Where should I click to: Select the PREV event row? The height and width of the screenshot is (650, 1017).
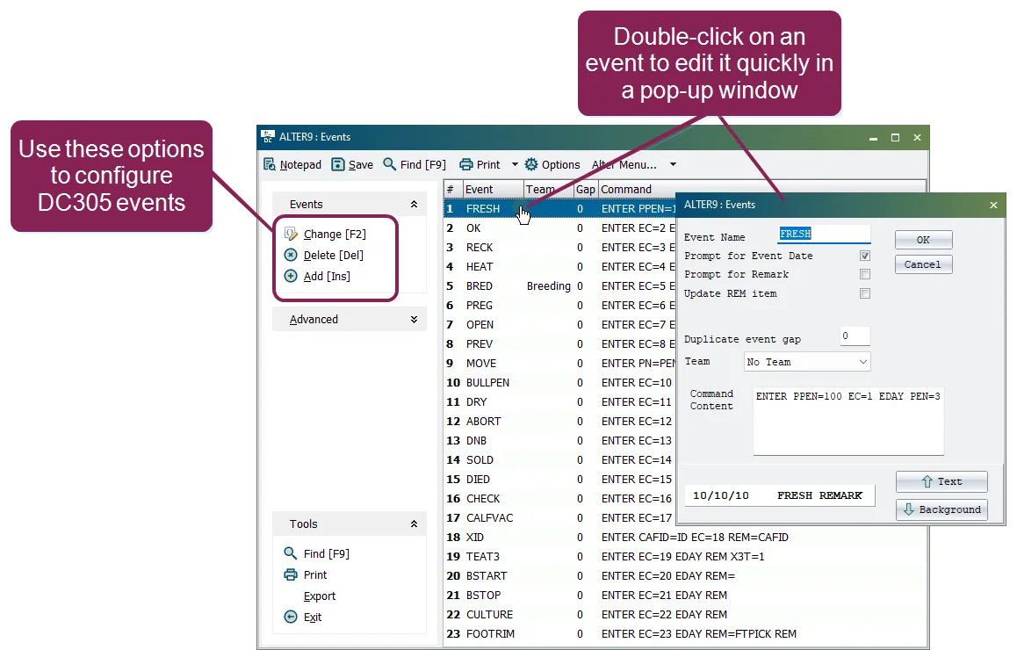tap(559, 343)
